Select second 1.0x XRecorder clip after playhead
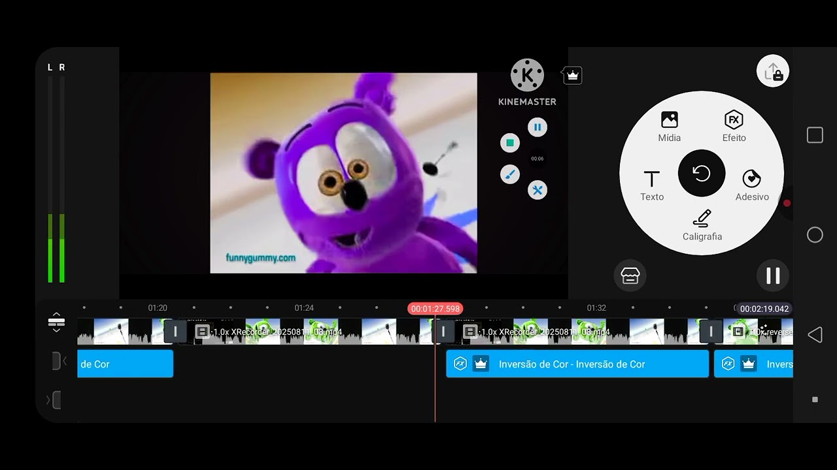 pyautogui.click(x=575, y=332)
